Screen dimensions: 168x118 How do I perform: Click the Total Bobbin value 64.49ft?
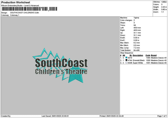[x=137, y=50]
